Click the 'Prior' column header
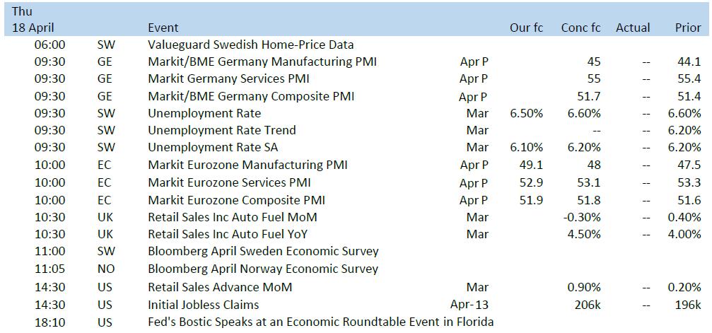The image size is (712, 333). [x=688, y=28]
